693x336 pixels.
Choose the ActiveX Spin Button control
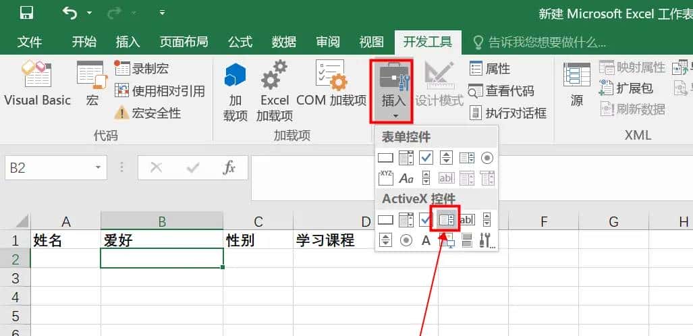[x=386, y=240]
